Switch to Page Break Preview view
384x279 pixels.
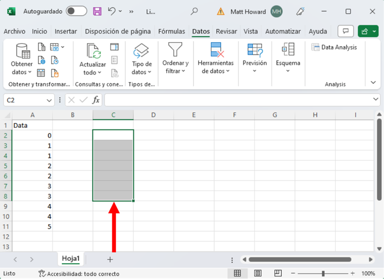point(278,273)
